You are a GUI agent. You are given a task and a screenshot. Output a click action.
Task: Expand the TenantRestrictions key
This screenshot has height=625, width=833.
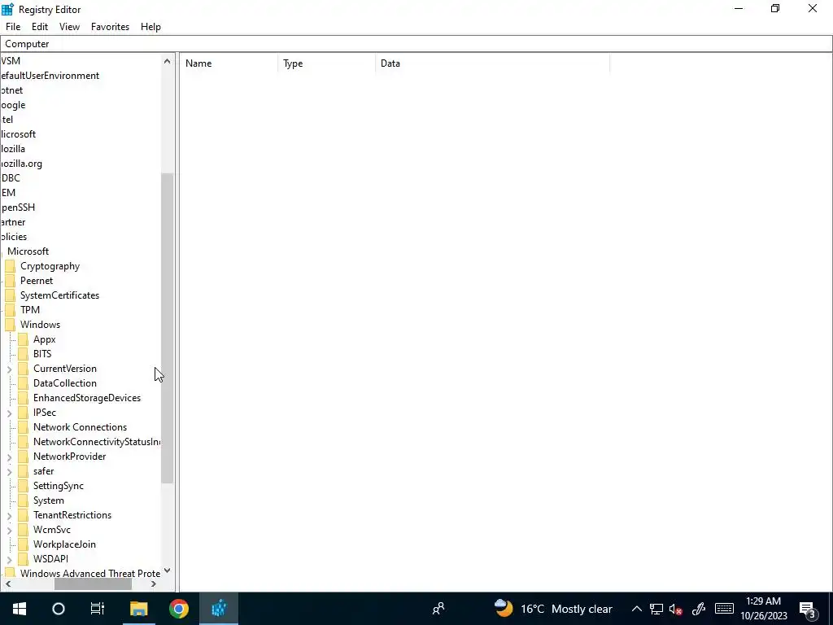(9, 515)
